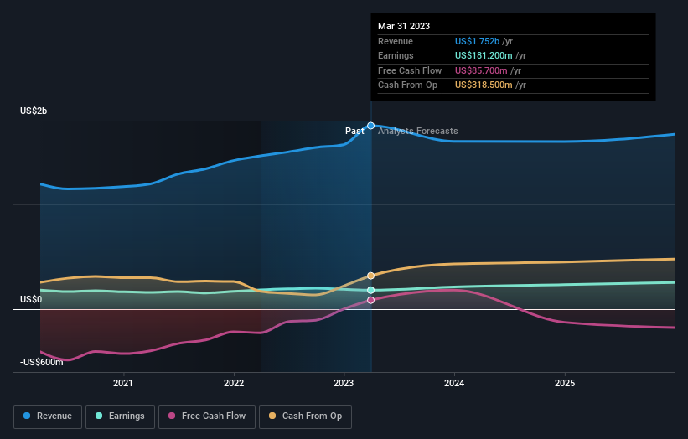Image resolution: width=688 pixels, height=439 pixels.
Task: Click the blue Revenue data point marker
Action: [x=370, y=126]
